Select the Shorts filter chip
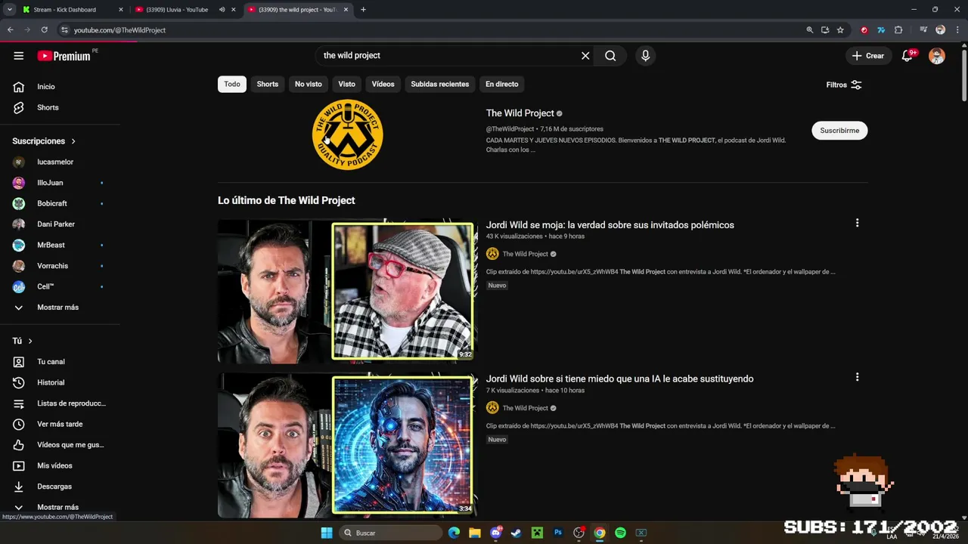Screen dimensions: 968x544 (268, 84)
